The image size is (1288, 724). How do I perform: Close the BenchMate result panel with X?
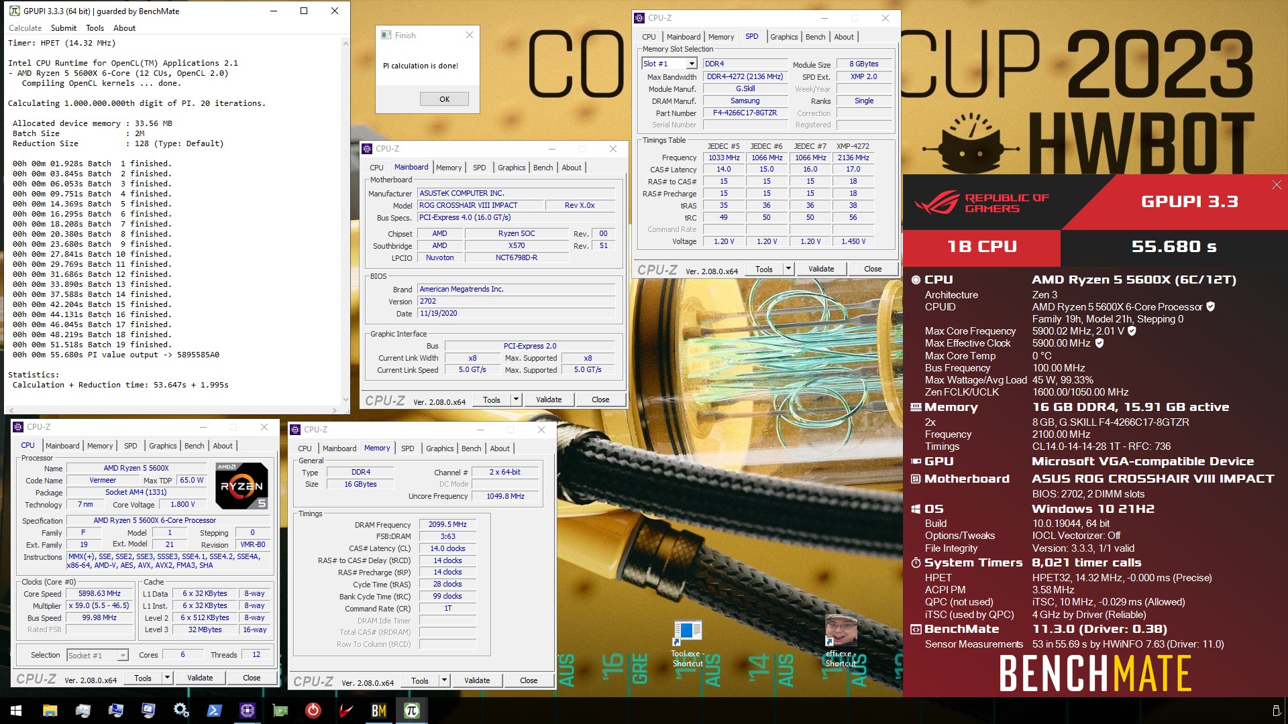click(x=1277, y=185)
